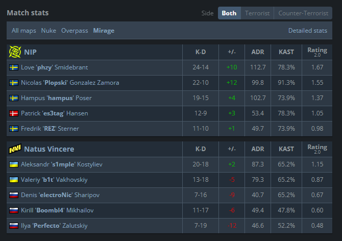This screenshot has height=241, width=342.
Task: Switch side filter to Terrorist
Action: coord(257,13)
